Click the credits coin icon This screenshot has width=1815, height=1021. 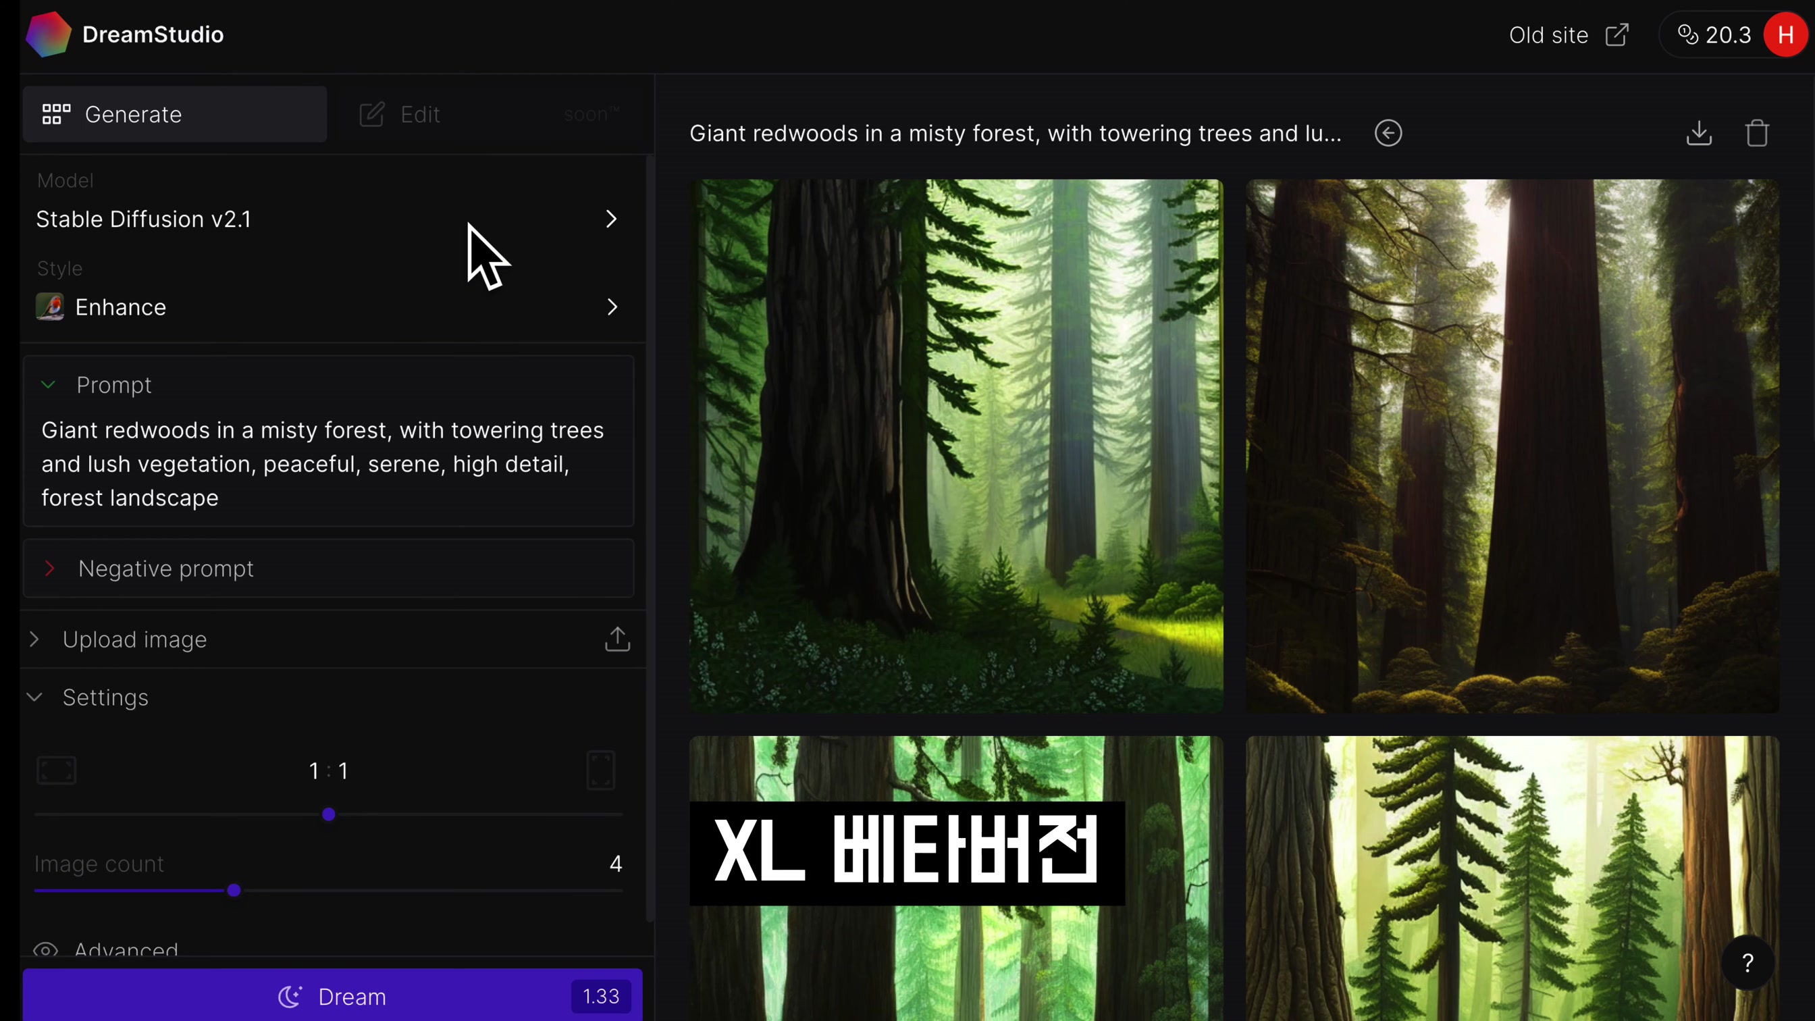(1687, 34)
